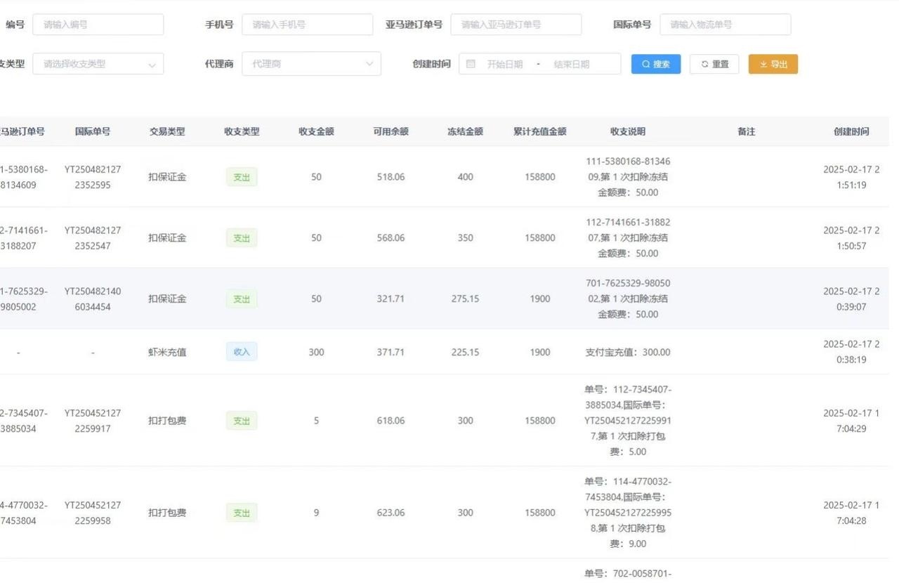Click the 收支类型 column header
This screenshot has width=899, height=583.
[x=242, y=131]
